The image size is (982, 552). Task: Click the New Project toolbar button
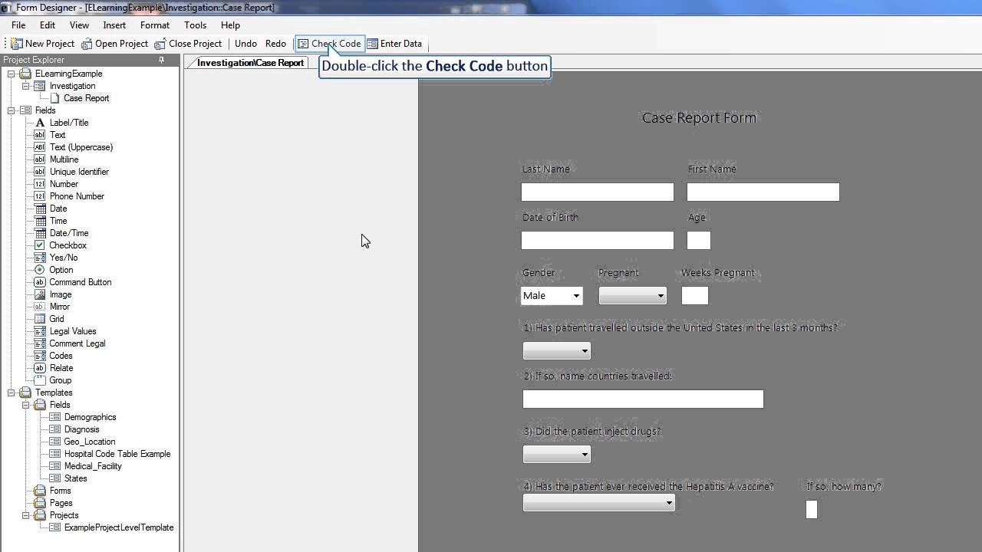43,44
